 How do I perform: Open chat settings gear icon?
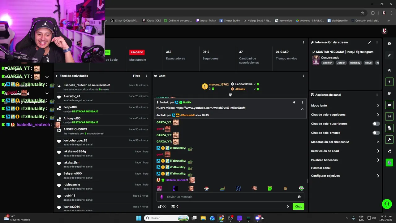click(288, 207)
